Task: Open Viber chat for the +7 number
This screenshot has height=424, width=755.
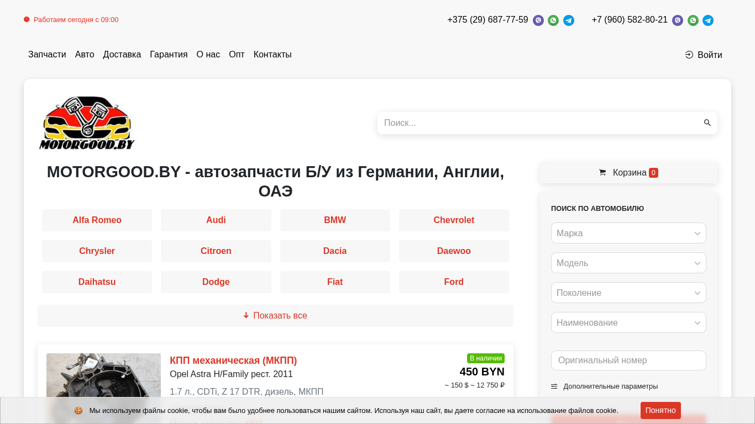Action: [x=678, y=20]
